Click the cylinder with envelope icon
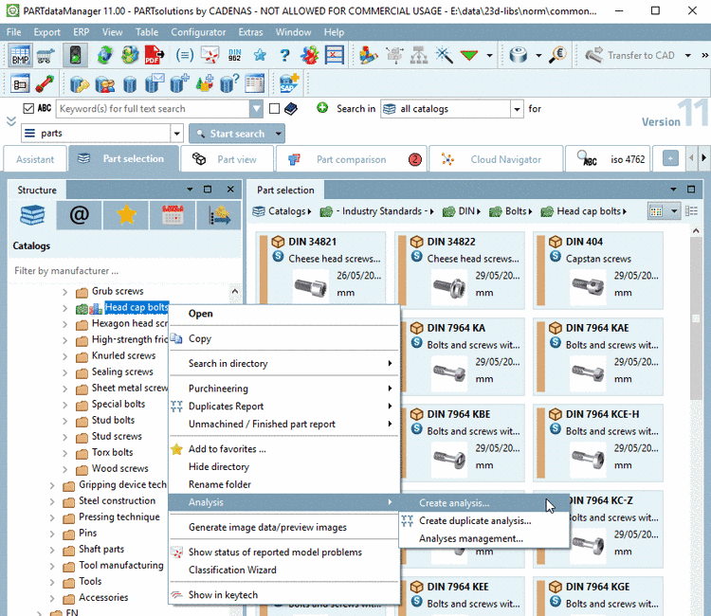Image resolution: width=711 pixels, height=616 pixels. click(155, 83)
